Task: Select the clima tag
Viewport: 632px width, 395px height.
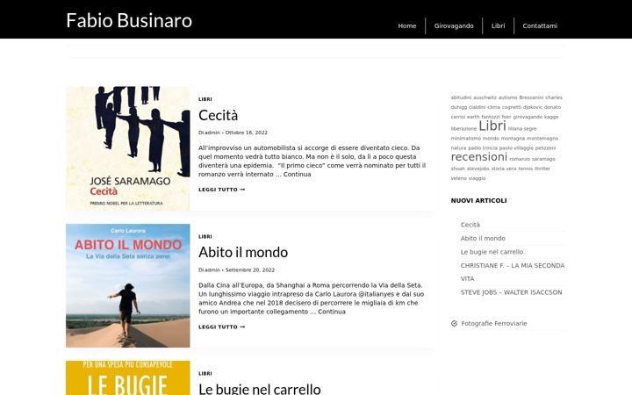Action: 493,107
